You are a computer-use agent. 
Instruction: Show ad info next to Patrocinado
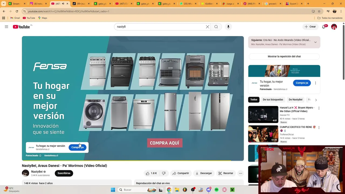pyautogui.click(x=40, y=155)
